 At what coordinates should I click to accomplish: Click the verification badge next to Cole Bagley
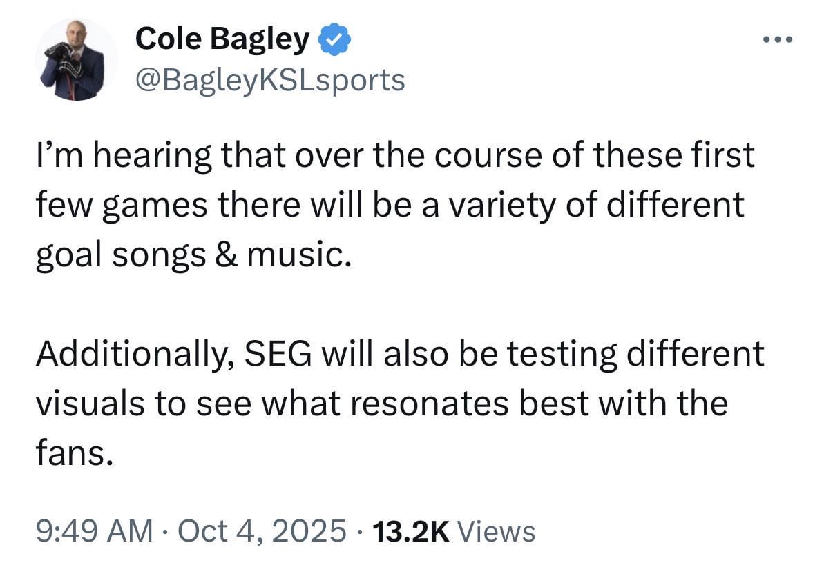pyautogui.click(x=334, y=39)
